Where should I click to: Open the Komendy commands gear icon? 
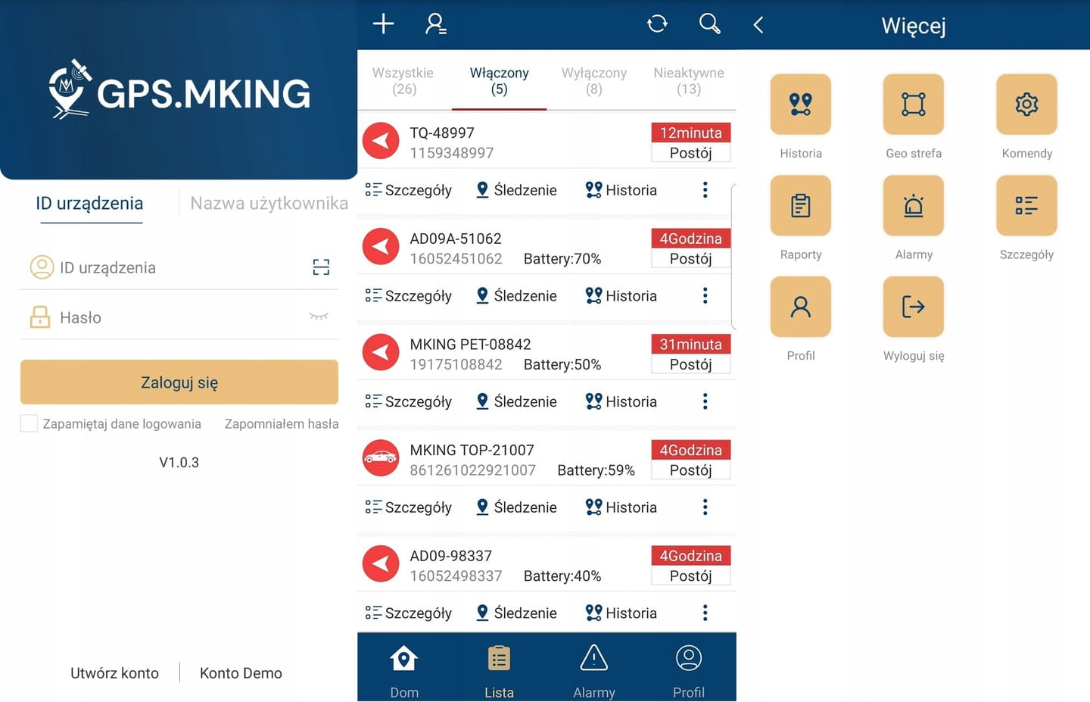tap(1026, 105)
